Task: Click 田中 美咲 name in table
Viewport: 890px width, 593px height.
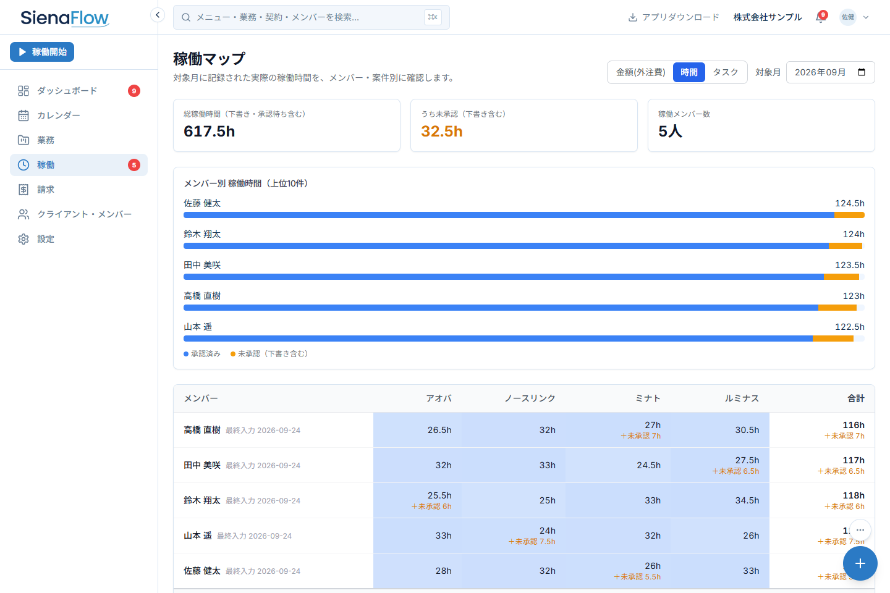Action: 202,465
